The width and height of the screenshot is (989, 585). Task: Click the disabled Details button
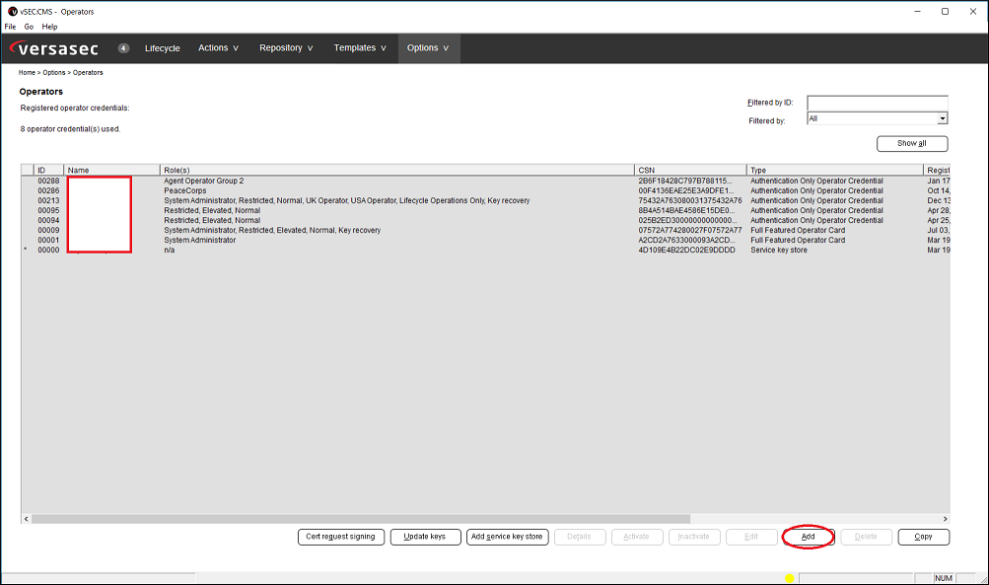click(x=580, y=537)
